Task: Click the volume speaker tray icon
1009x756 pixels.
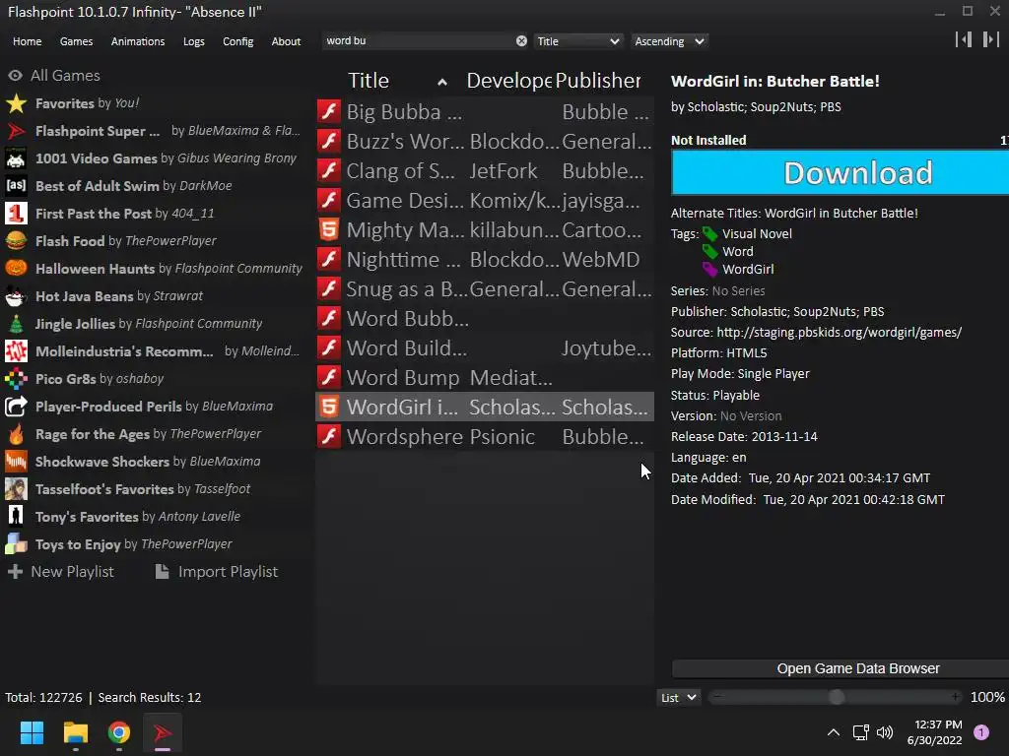Action: 885,732
